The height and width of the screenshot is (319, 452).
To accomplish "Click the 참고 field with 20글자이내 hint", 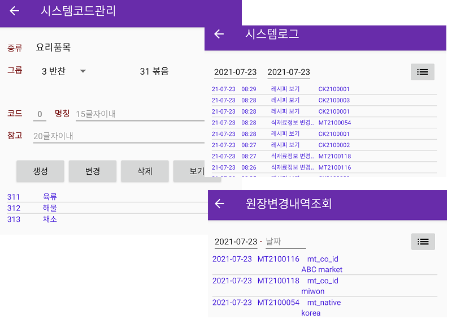I will tap(118, 136).
